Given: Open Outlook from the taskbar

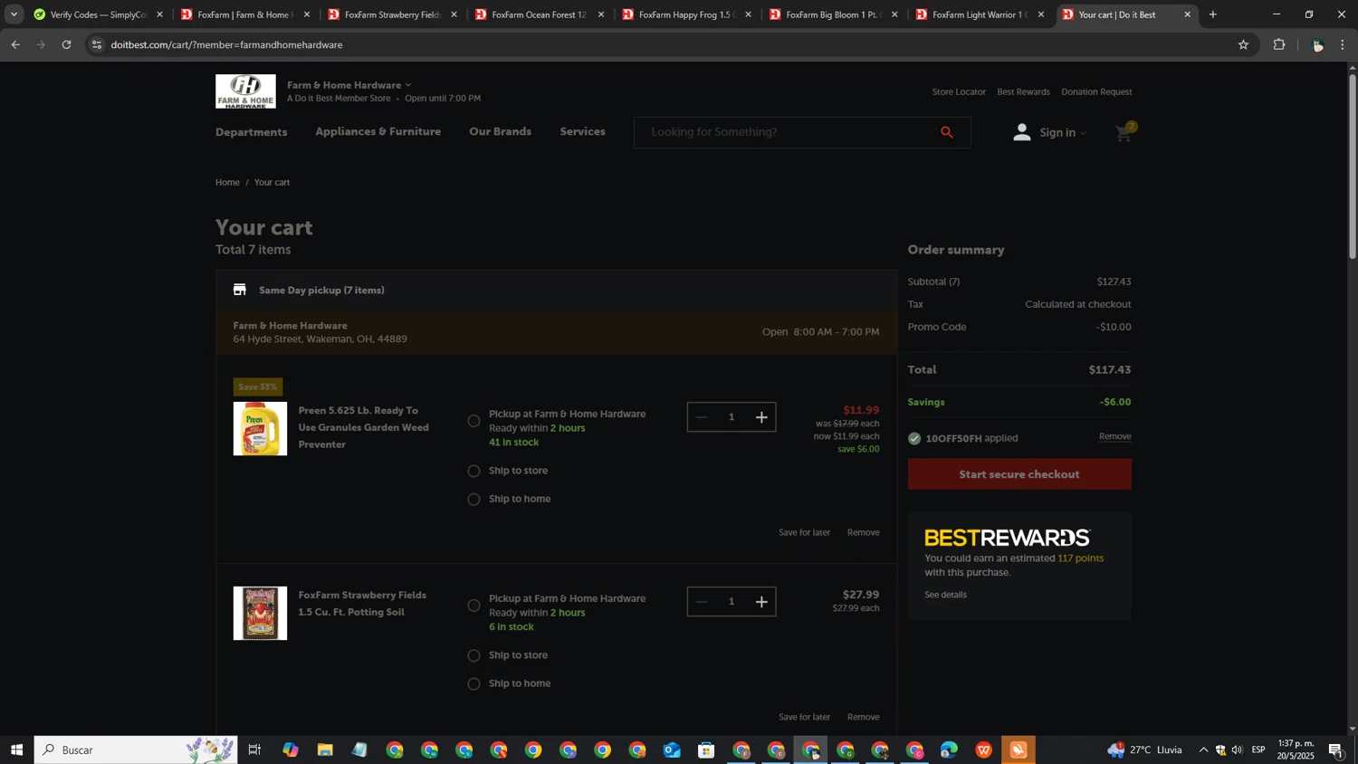Looking at the screenshot, I should 672,750.
